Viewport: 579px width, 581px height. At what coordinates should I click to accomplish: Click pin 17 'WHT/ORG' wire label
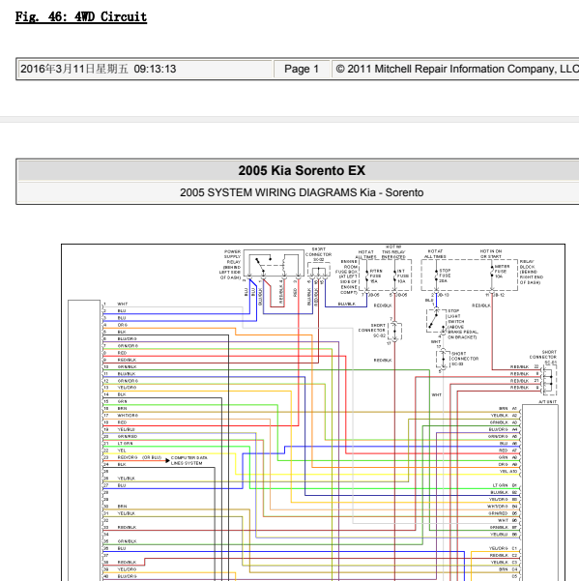pos(128,416)
